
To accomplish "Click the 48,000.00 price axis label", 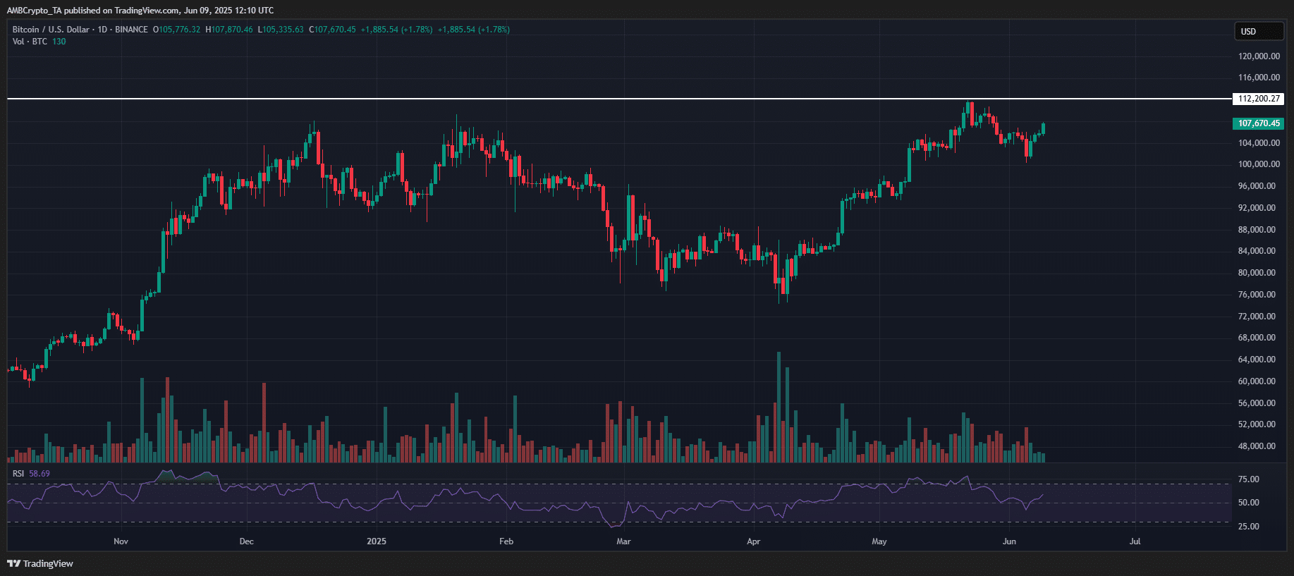I will [x=1257, y=446].
